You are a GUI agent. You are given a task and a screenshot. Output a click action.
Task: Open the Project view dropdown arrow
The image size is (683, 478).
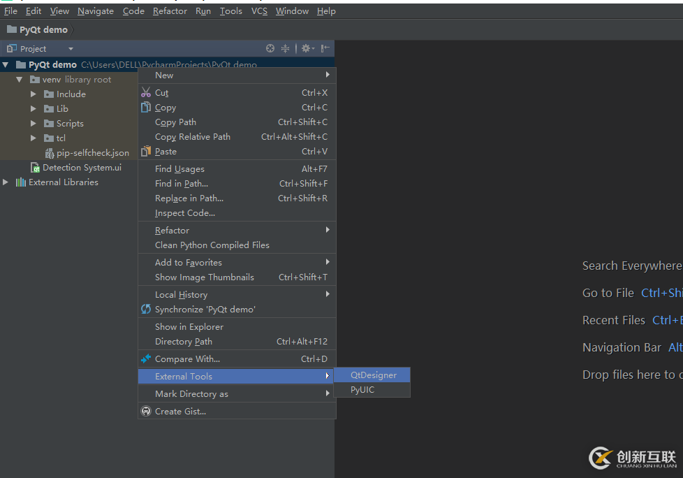point(71,49)
